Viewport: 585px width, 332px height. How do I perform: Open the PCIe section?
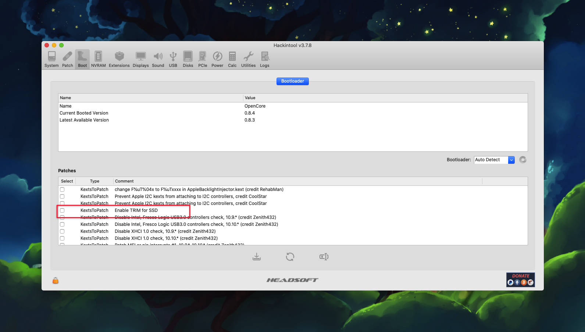(203, 59)
